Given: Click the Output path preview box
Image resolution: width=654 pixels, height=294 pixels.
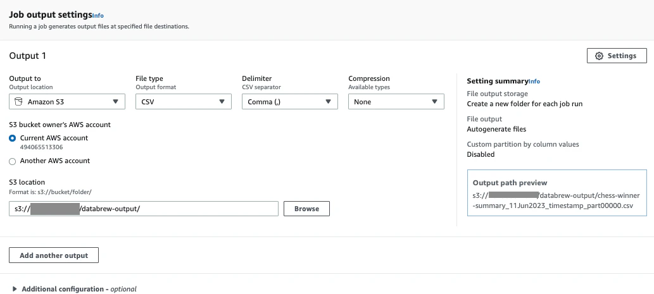Looking at the screenshot, I should [x=557, y=193].
